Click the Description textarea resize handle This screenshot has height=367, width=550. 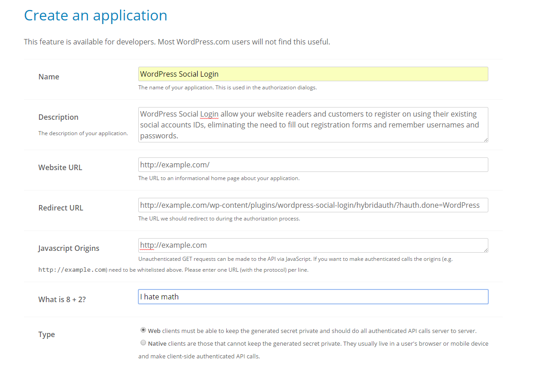[486, 140]
